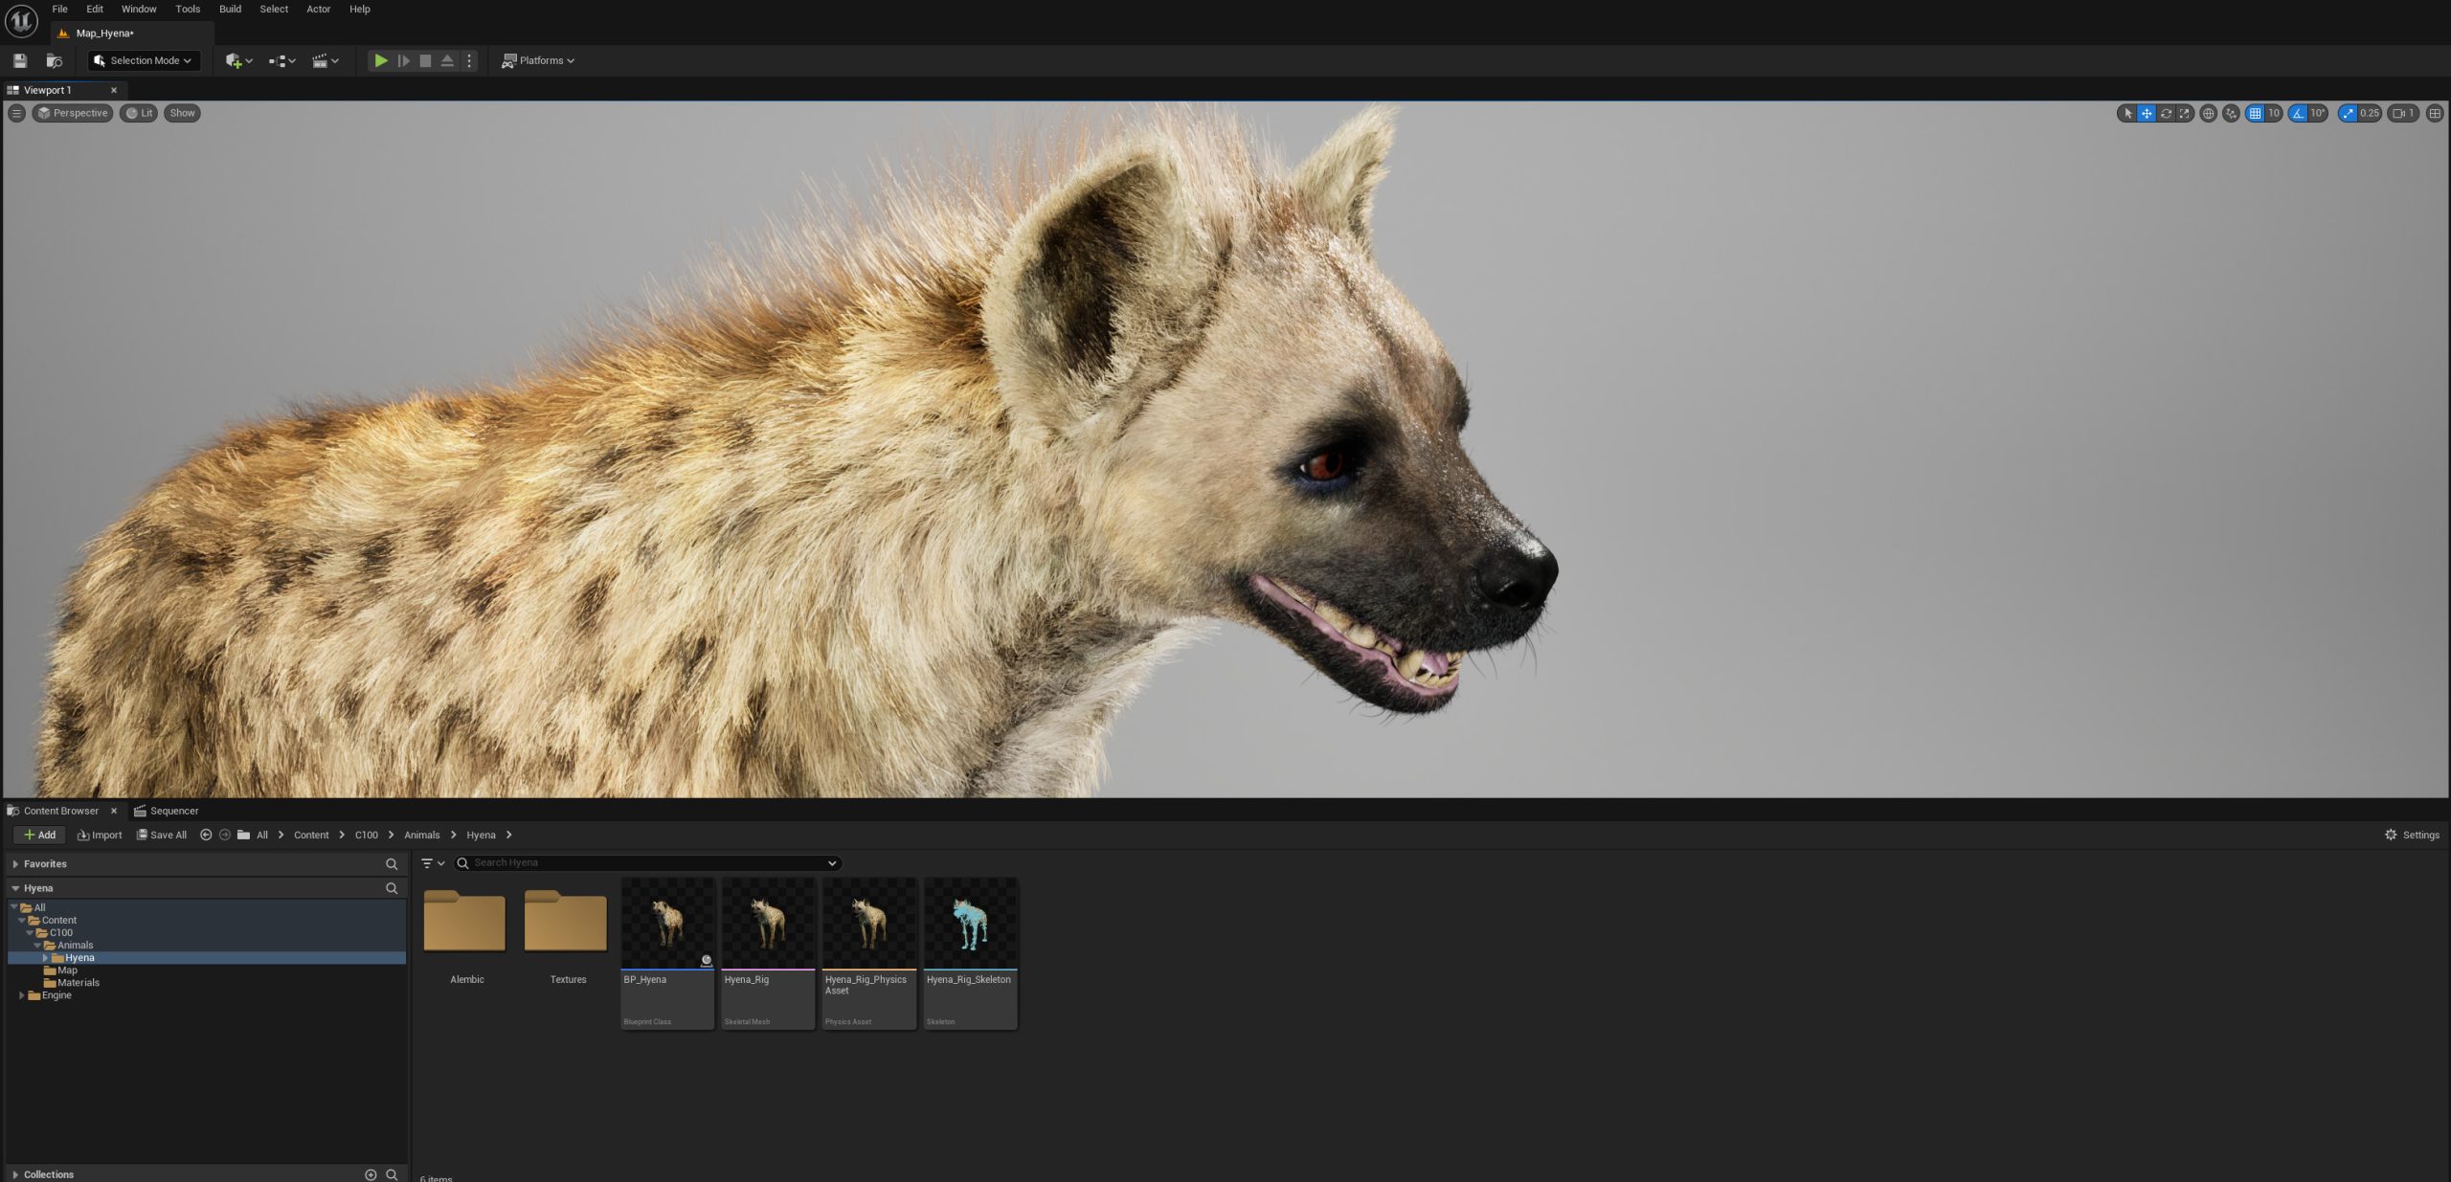Open the viewport Show flags menu
The height and width of the screenshot is (1182, 2451).
pyautogui.click(x=182, y=113)
